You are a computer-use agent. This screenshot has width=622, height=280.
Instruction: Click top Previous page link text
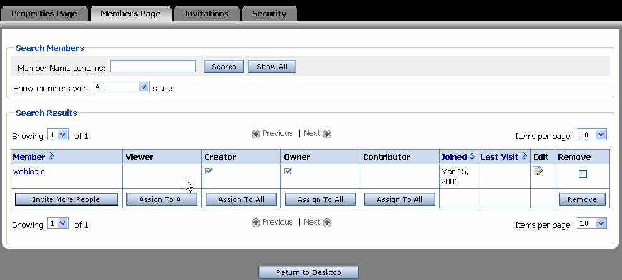277,133
